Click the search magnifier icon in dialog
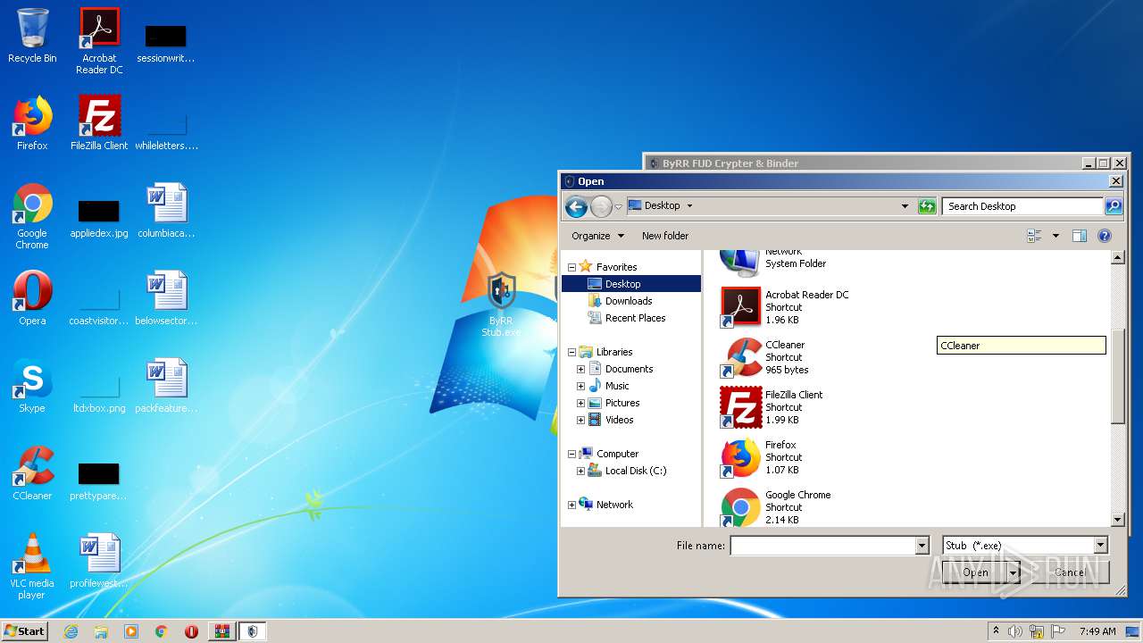This screenshot has width=1143, height=643. point(1113,206)
